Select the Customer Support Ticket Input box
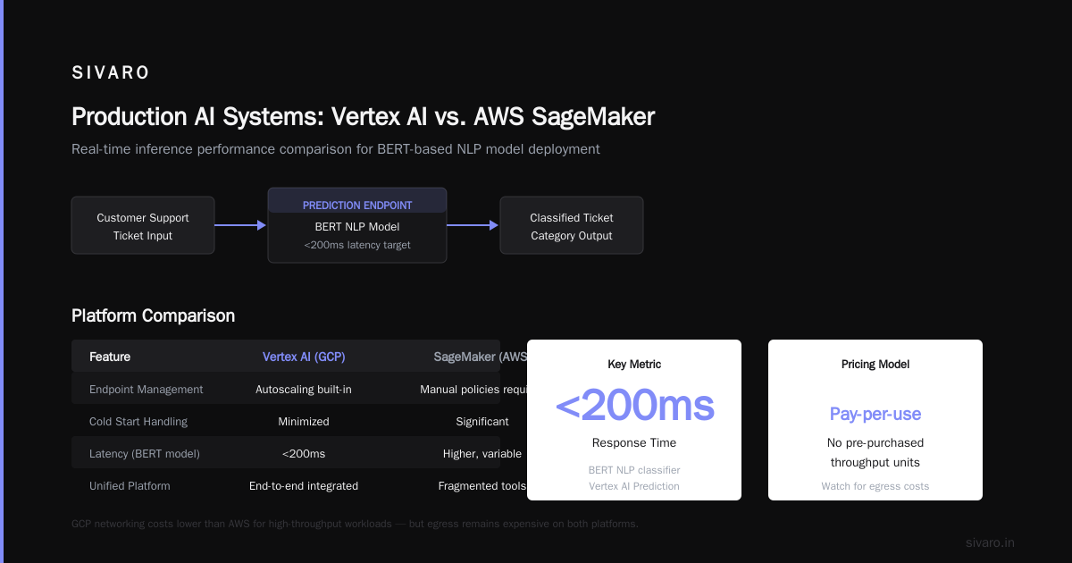Viewport: 1072px width, 563px height. point(143,226)
